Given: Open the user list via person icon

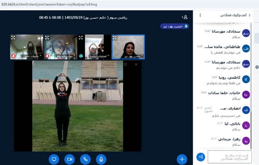Looking at the screenshot, I should (185, 17).
